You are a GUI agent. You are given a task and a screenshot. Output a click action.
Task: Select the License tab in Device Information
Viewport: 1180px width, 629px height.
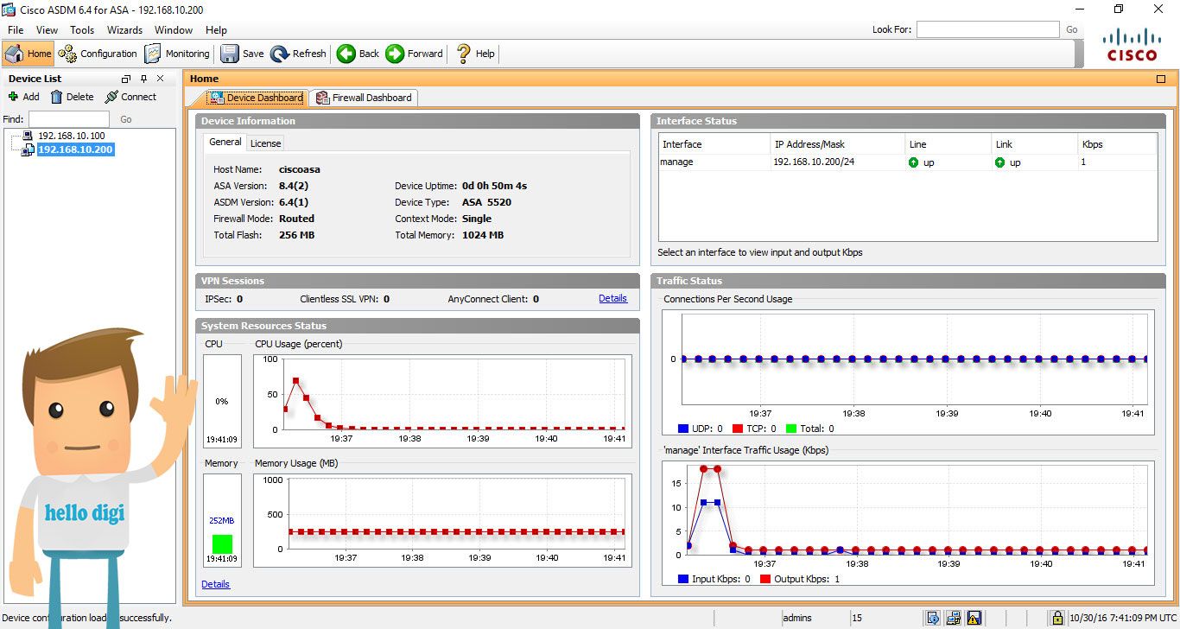(x=265, y=143)
